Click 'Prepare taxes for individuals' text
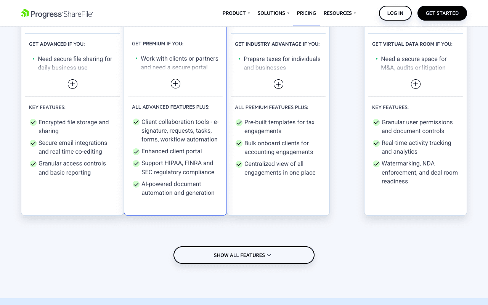 point(282,59)
